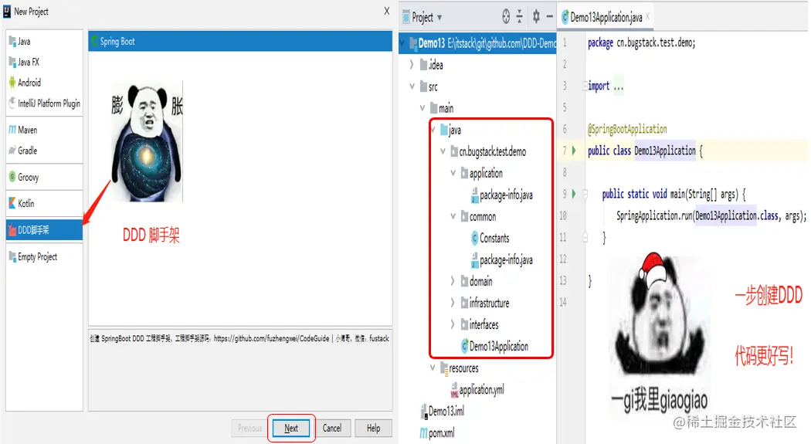This screenshot has width=811, height=444.
Task: Select the infrastructure package folder
Action: (x=484, y=303)
